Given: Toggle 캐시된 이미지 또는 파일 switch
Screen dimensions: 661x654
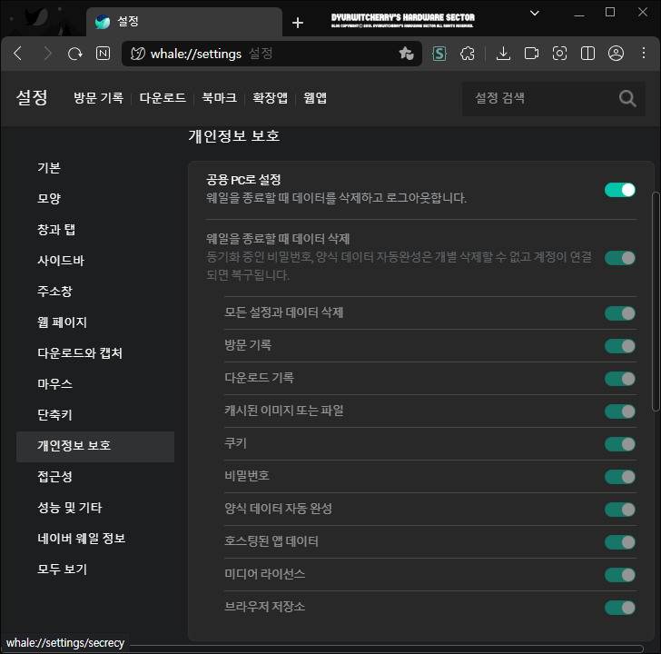Looking at the screenshot, I should point(619,411).
